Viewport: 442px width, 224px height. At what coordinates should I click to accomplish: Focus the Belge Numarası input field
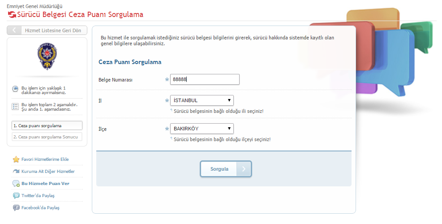(205, 79)
